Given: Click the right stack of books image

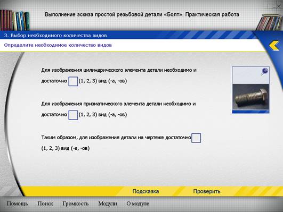Looking at the screenshot, I should [269, 22].
